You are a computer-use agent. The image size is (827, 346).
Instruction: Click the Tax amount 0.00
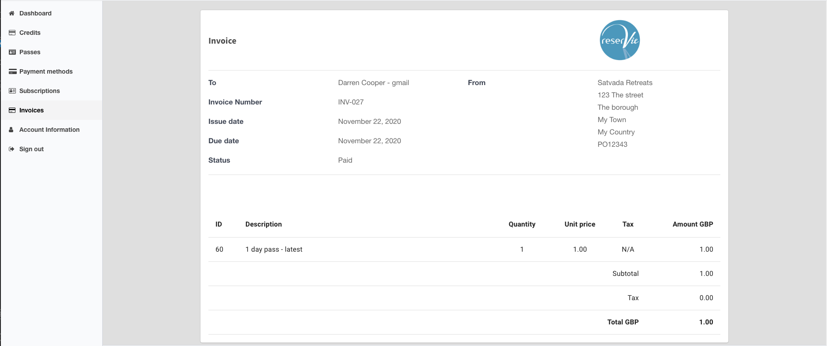(706, 298)
